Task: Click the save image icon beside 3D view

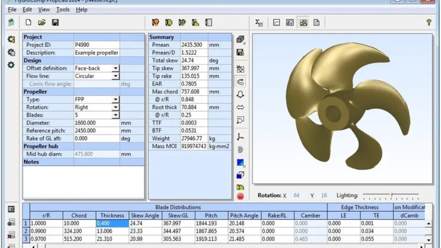Action: pyautogui.click(x=240, y=52)
